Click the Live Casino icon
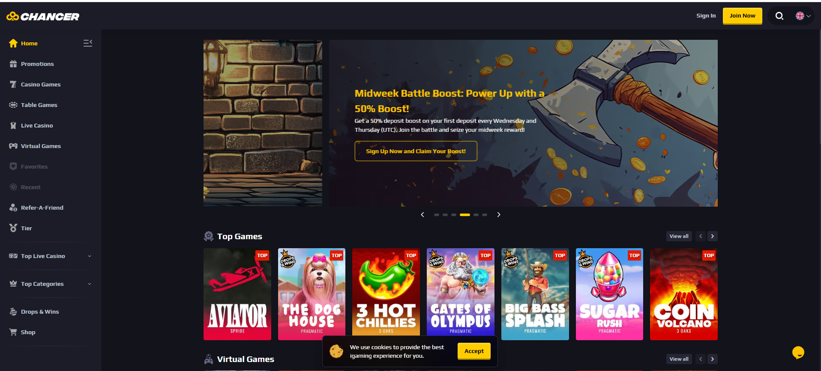Screen dimensions: 821x371 (13, 125)
